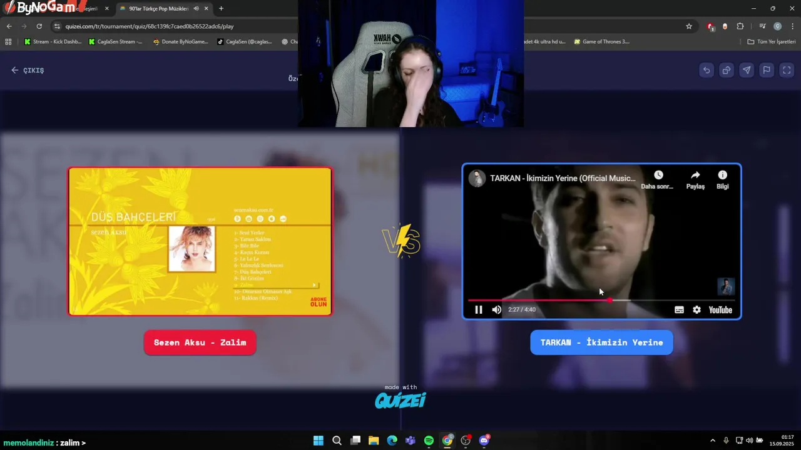Click the Sezen Aksu Düş Bahçeleri thumbnail

[x=200, y=241]
